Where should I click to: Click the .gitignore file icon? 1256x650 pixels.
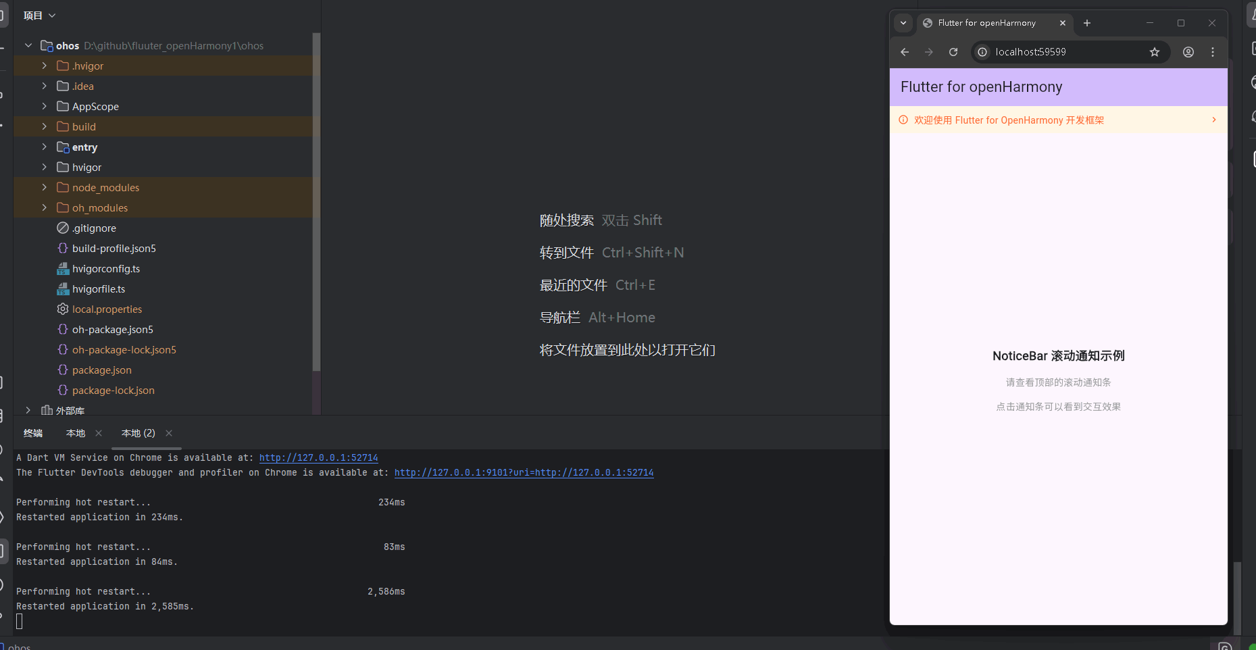(x=63, y=228)
